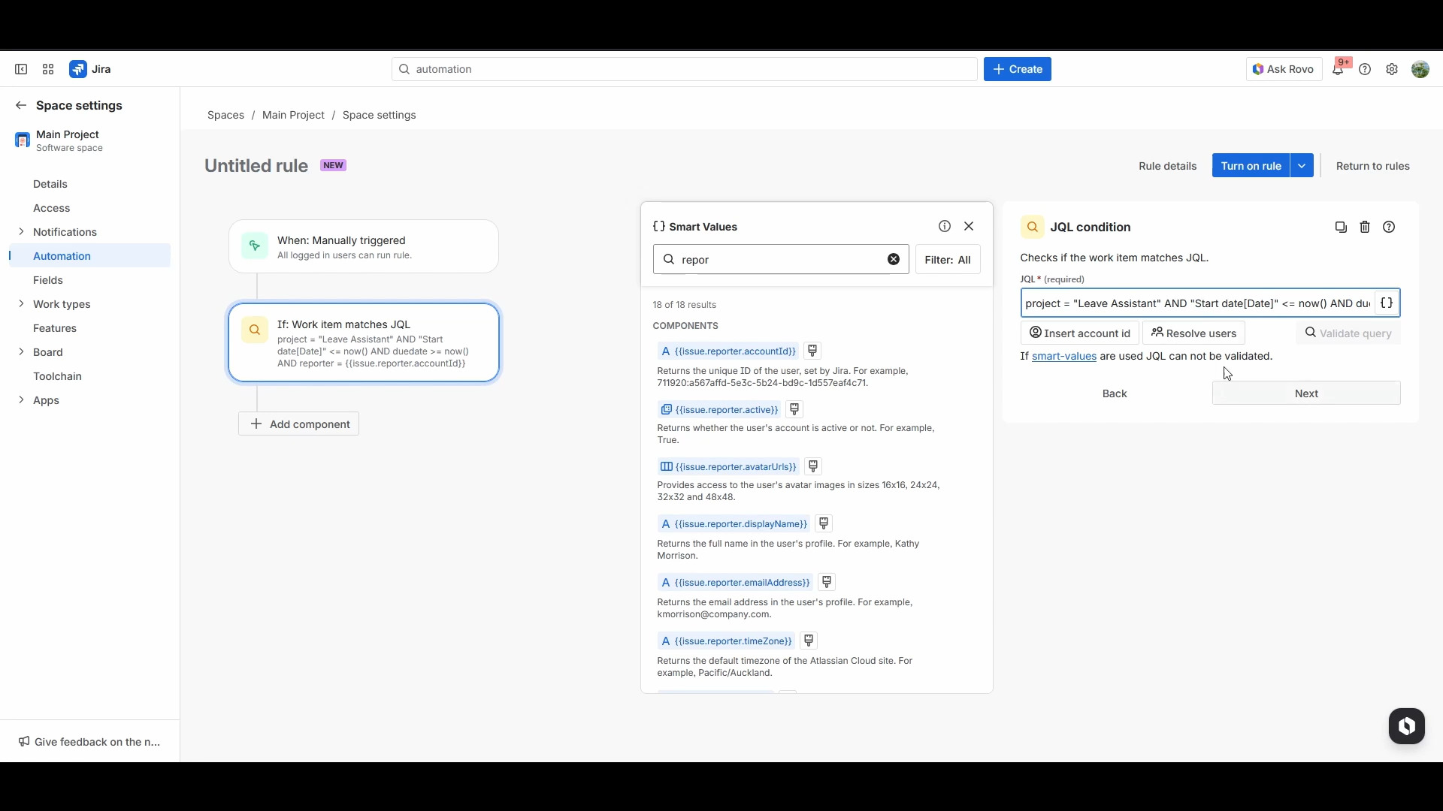Open the Smart Values info icon
Viewport: 1443px width, 811px height.
click(x=945, y=226)
